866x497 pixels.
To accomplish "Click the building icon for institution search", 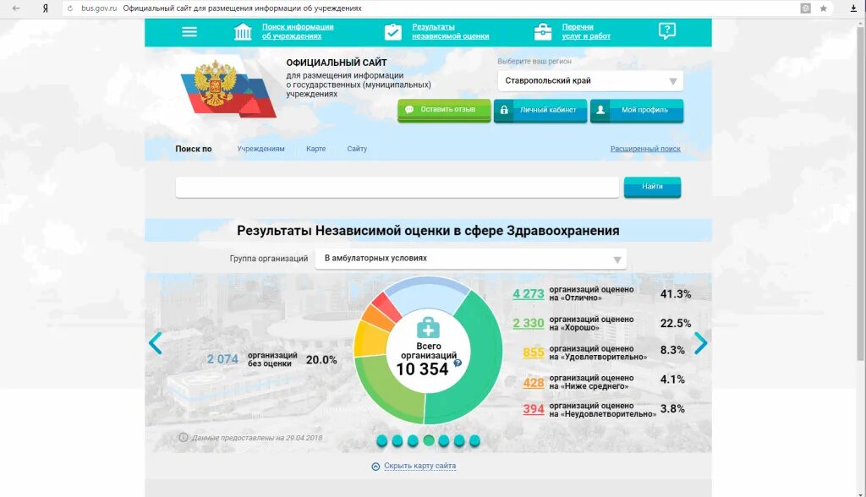I will [244, 30].
